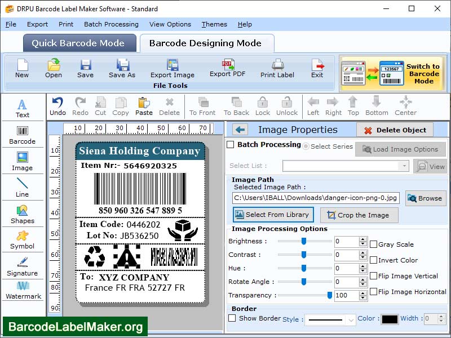Increase the Brightness stepper value
Screen dimensions: 451x338
(x=363, y=239)
